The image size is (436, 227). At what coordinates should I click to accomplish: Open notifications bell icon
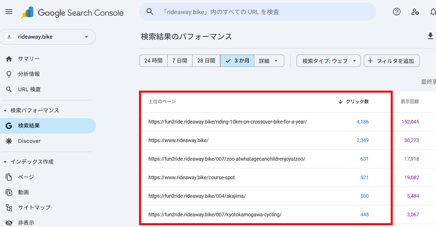pos(433,12)
